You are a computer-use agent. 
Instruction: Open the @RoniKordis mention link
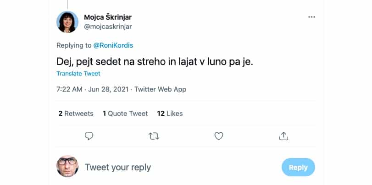(x=112, y=46)
